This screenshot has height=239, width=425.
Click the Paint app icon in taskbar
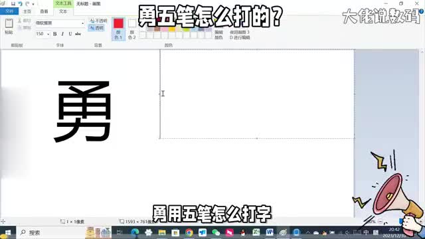tap(283, 232)
